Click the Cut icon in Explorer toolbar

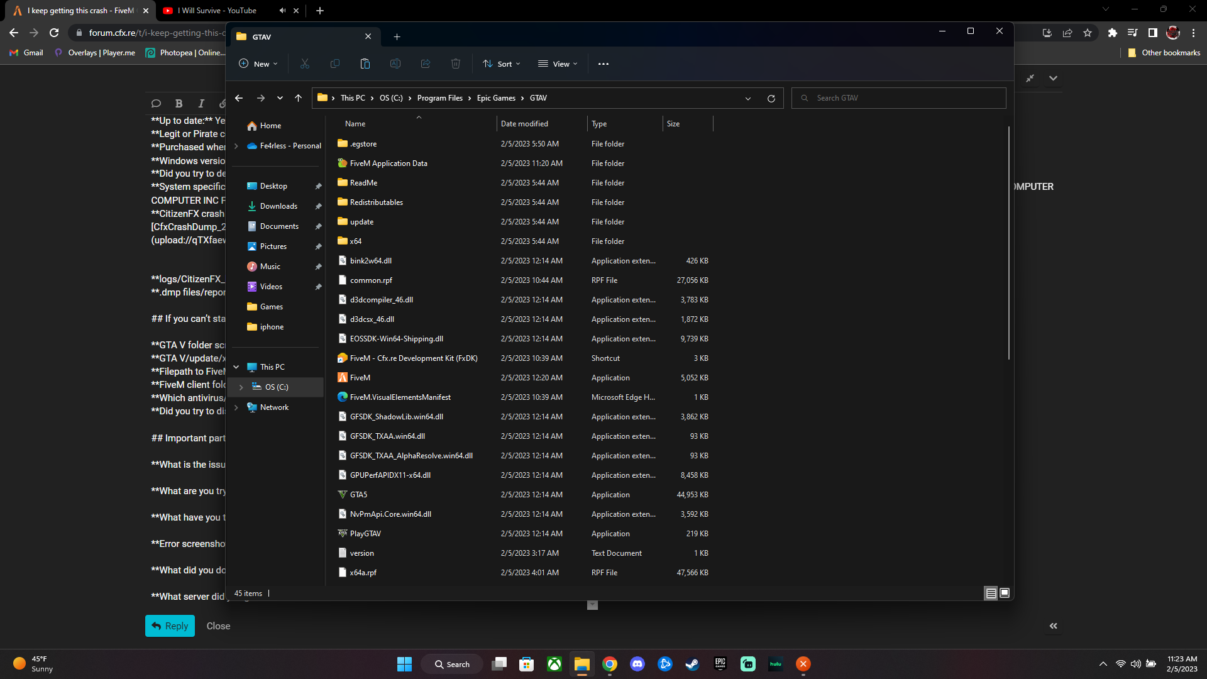tap(305, 63)
